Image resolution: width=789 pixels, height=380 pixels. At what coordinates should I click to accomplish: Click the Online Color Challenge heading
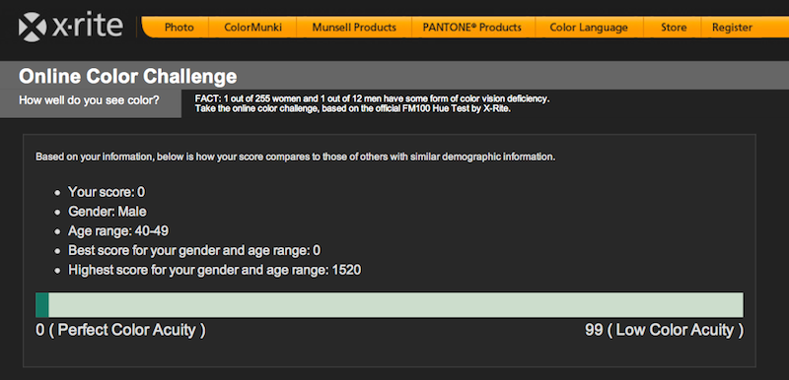click(128, 77)
